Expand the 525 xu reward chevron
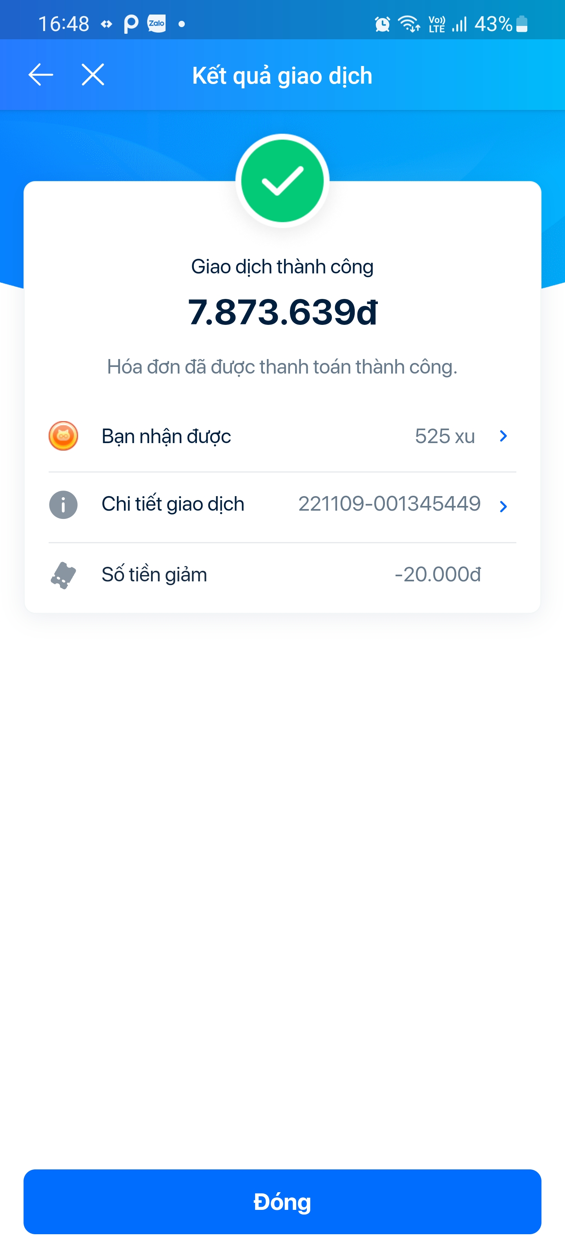The image size is (565, 1257). pos(503,436)
